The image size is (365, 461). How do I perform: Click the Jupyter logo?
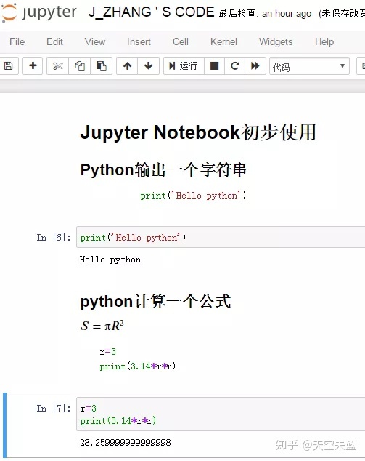pos(39,12)
